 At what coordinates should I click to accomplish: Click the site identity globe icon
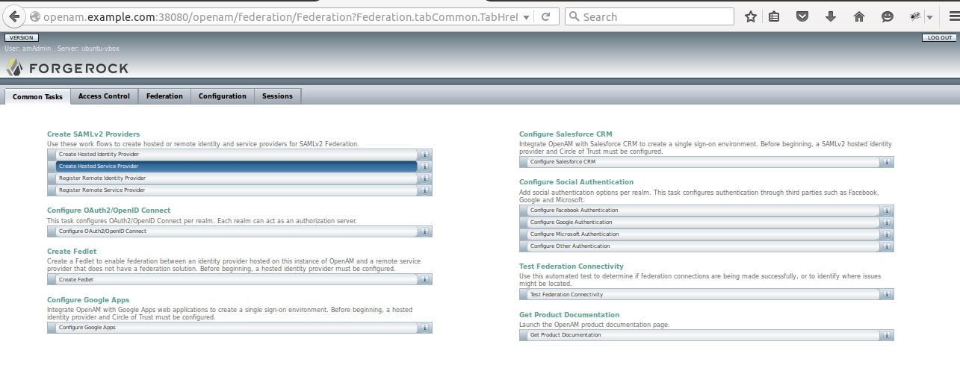pyautogui.click(x=34, y=16)
